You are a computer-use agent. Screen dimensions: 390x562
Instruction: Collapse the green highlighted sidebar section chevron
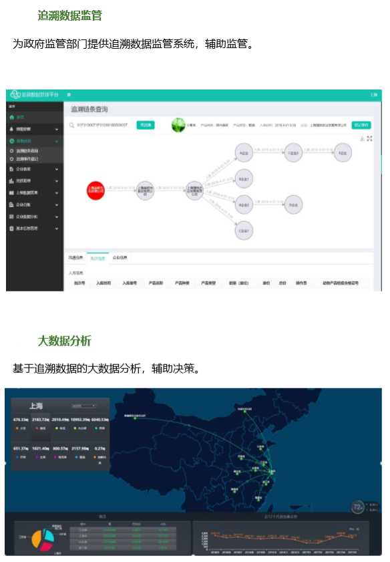click(x=57, y=141)
